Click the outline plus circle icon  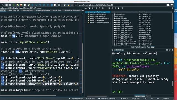click(x=119, y=8)
